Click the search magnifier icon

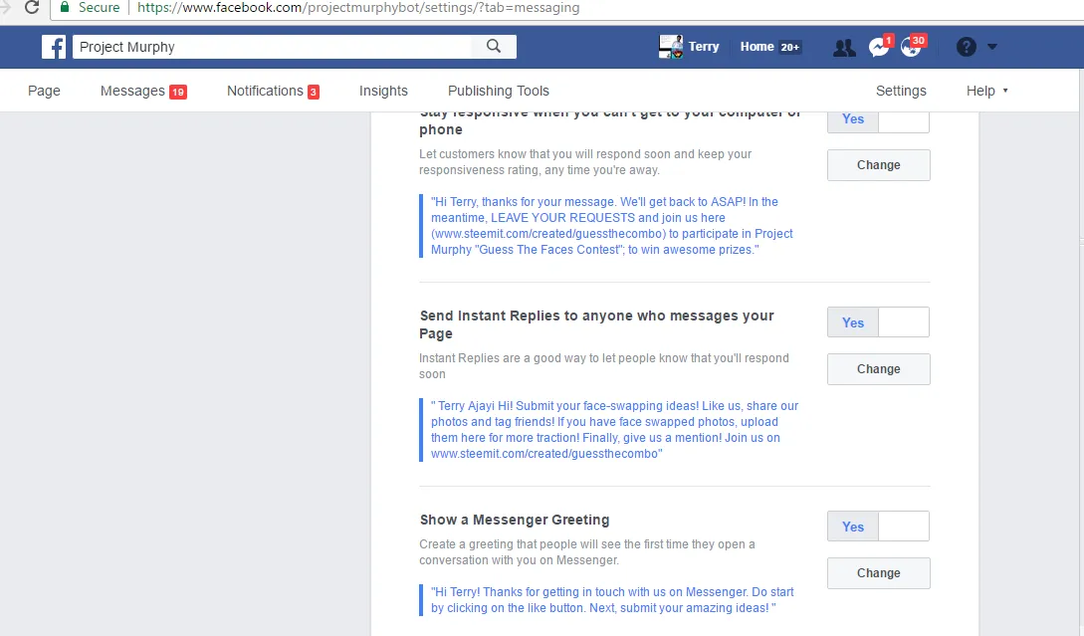(494, 47)
